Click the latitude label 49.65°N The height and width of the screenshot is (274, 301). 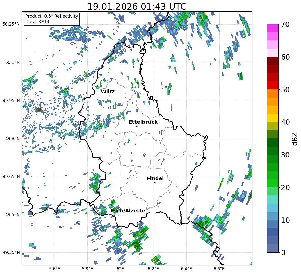11,176
